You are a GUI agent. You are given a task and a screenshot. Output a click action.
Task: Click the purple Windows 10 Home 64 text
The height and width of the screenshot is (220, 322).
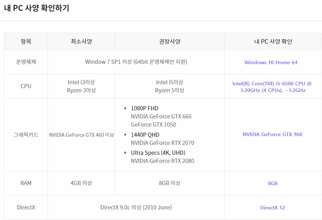[x=271, y=62]
